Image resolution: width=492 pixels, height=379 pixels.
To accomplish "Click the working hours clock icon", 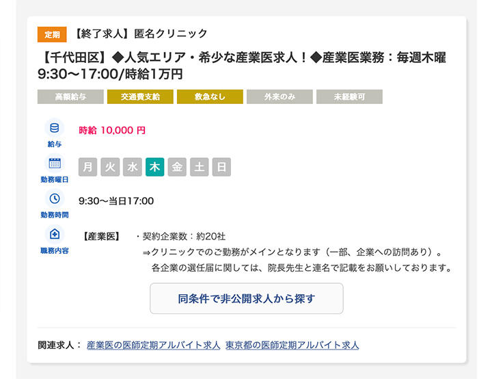I will tap(55, 198).
